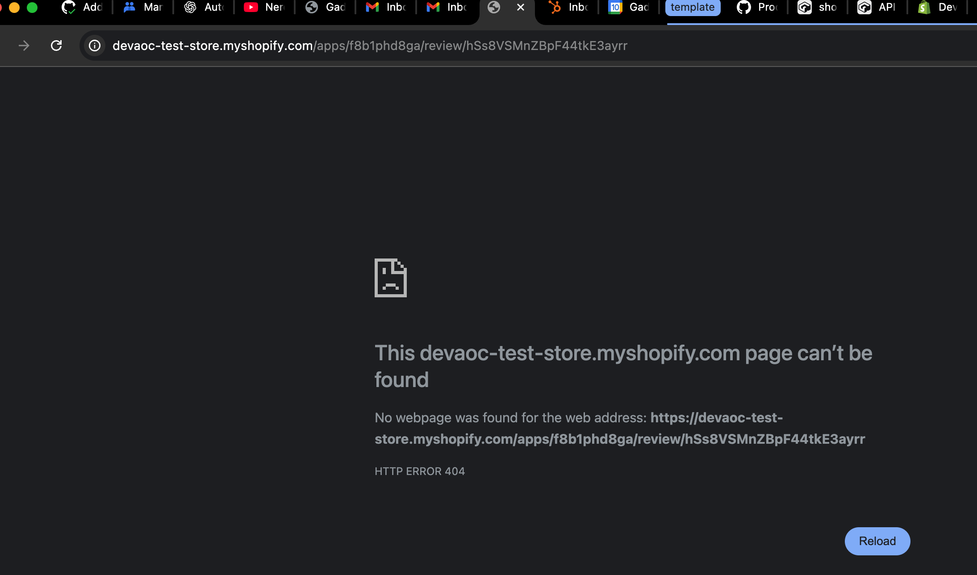This screenshot has height=575, width=977.
Task: Open the first Gmail Inbox tab
Action: pyautogui.click(x=387, y=7)
